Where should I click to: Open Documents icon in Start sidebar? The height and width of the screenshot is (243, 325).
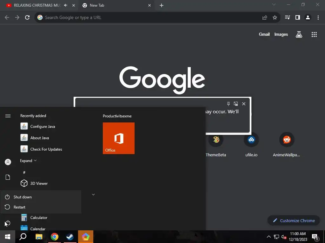[8, 177]
